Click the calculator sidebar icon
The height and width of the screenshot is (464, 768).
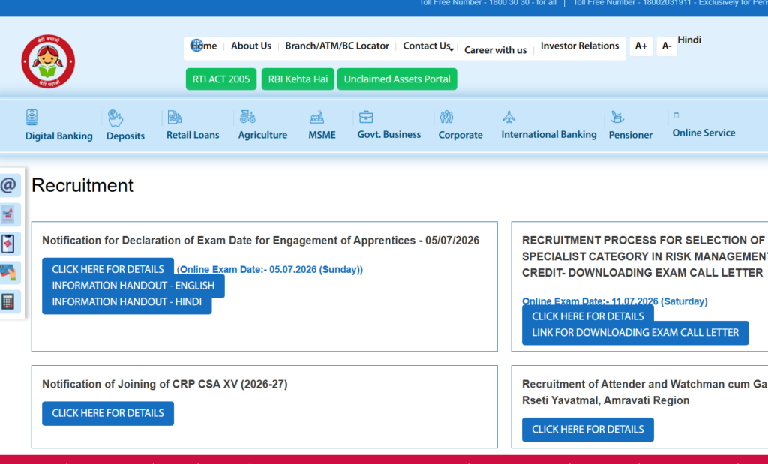9,301
